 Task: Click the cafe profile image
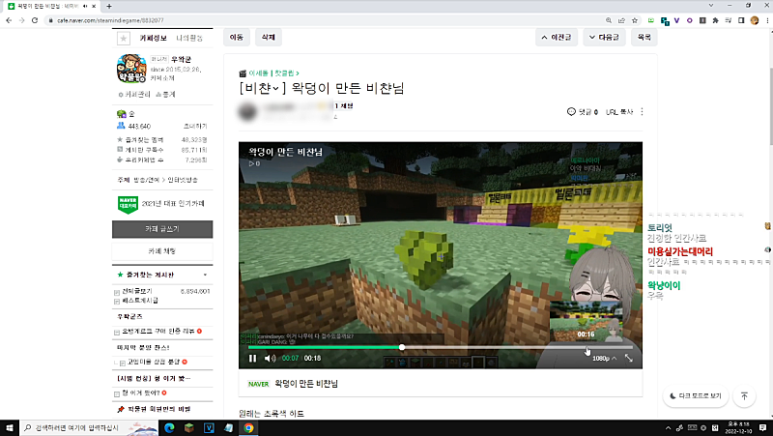[131, 69]
